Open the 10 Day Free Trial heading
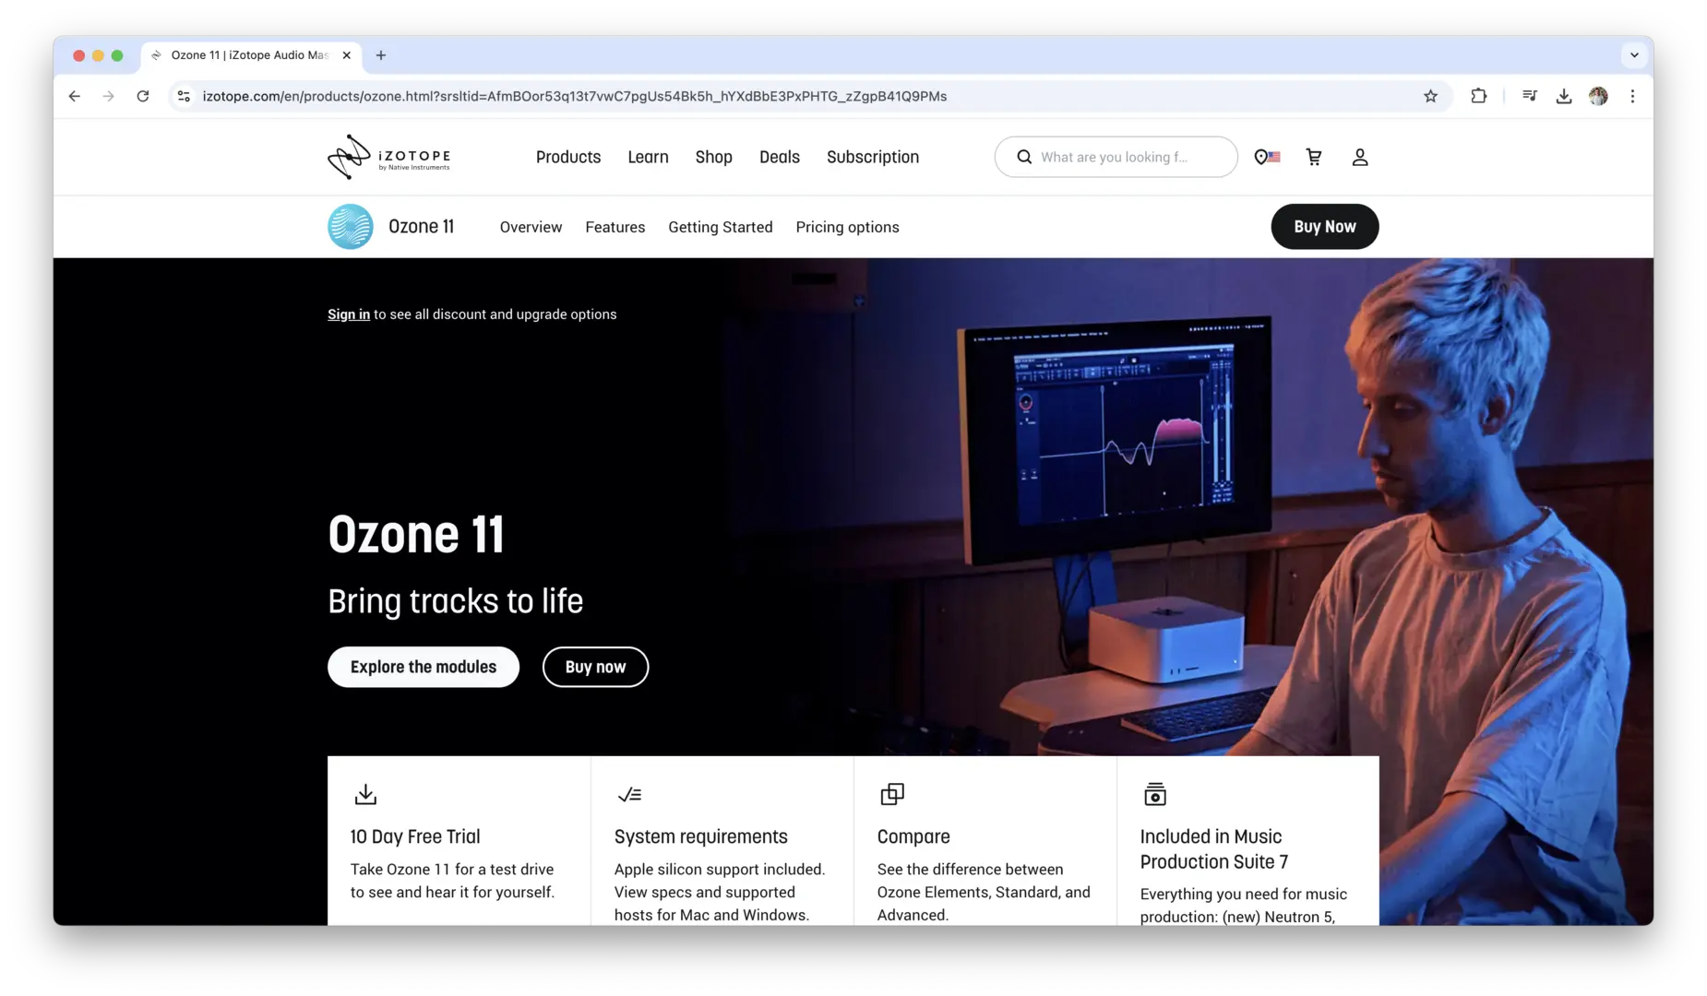1707x996 pixels. tap(415, 836)
